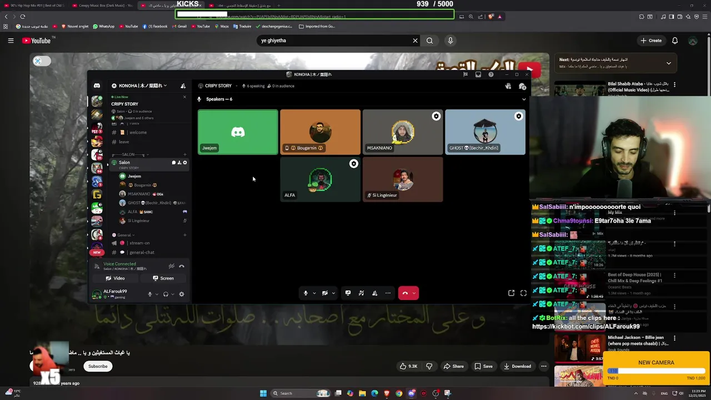
Task: Enter fullscreen in Discord stage view
Action: coord(523,293)
